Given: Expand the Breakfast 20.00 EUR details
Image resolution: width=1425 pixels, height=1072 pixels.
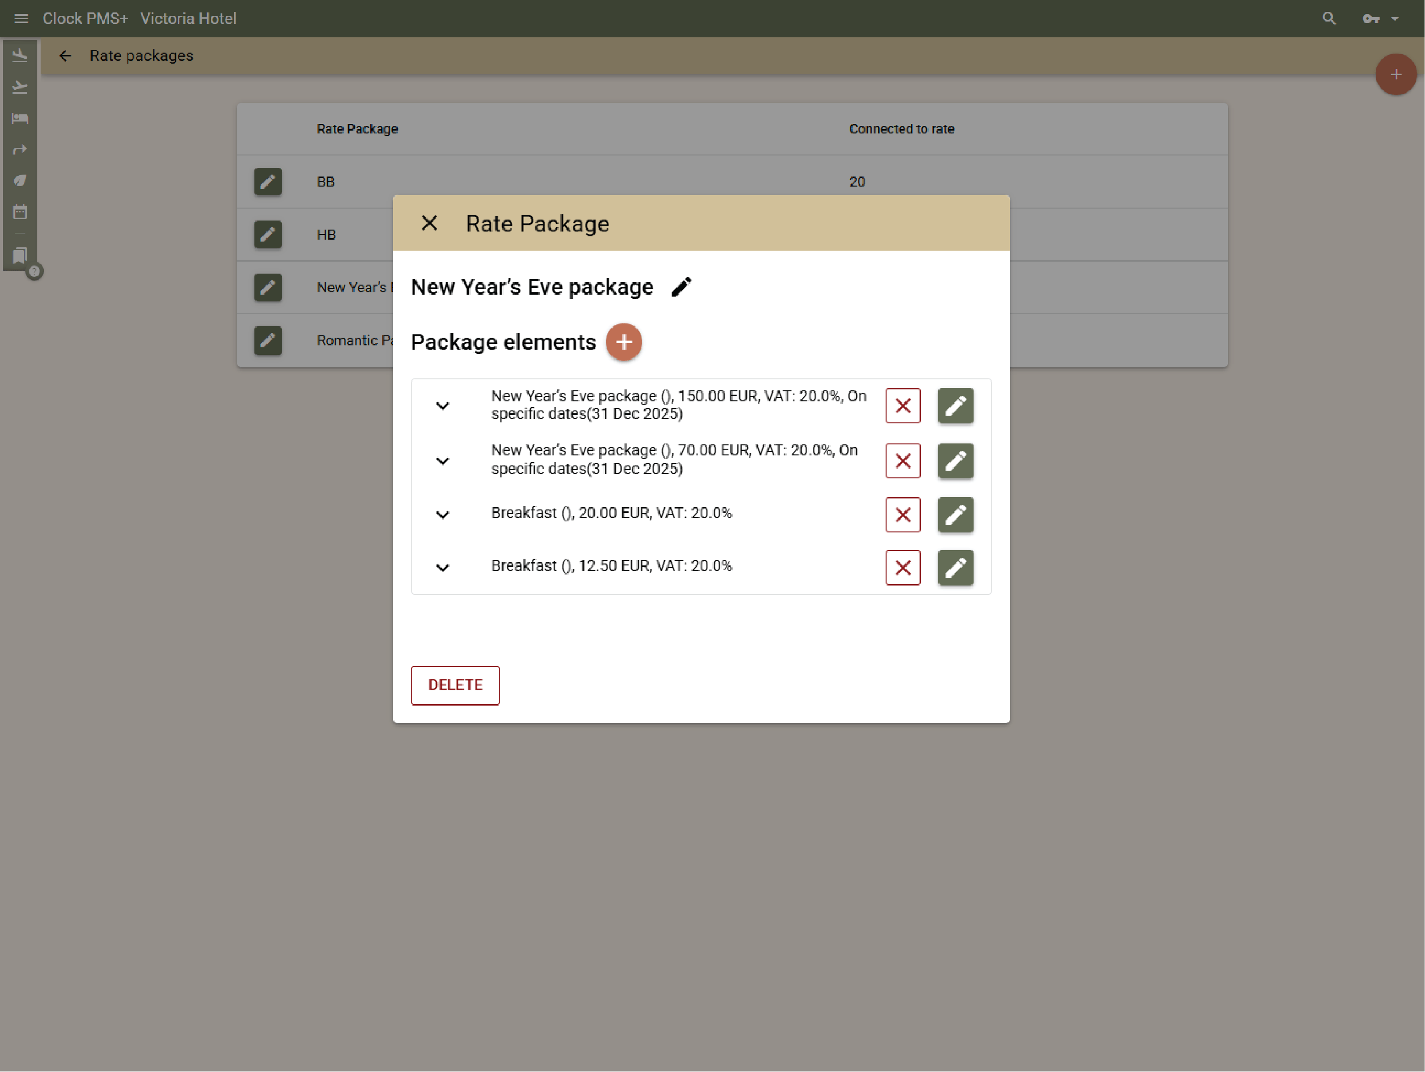Looking at the screenshot, I should coord(442,514).
